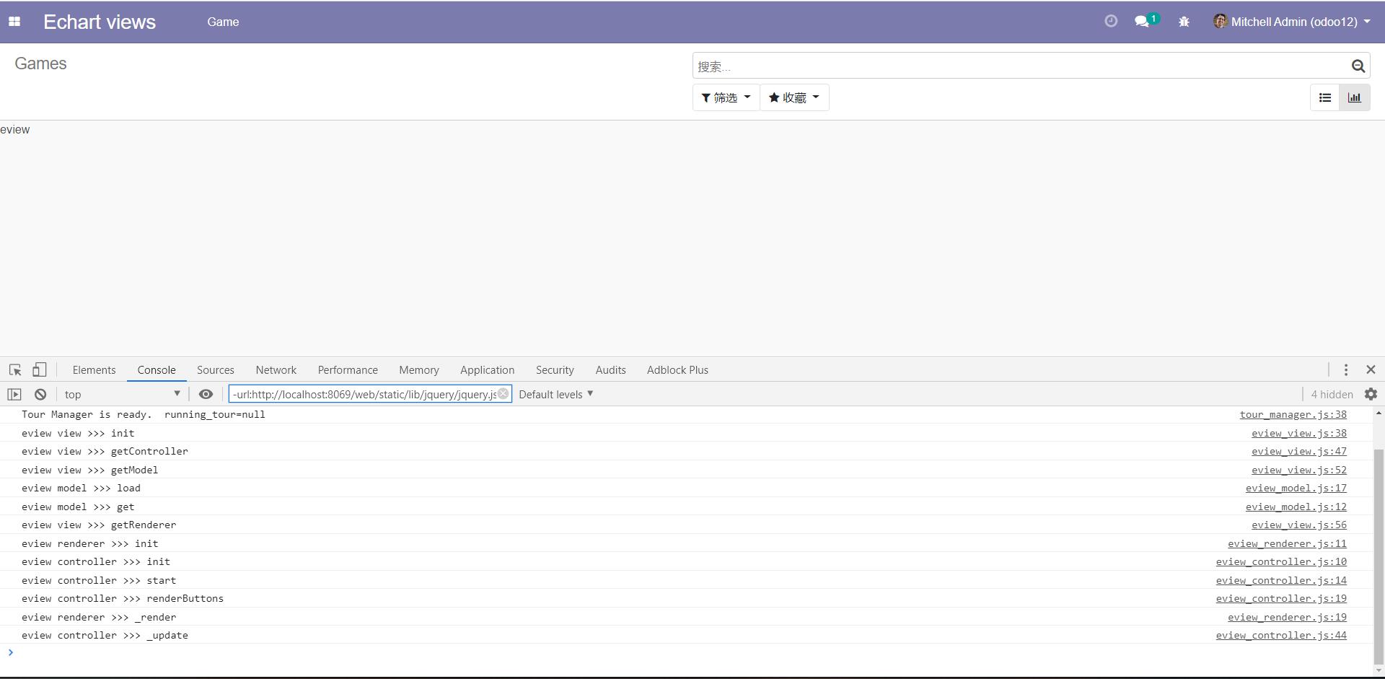This screenshot has width=1385, height=679.
Task: Toggle the DevTools device toolbar
Action: (40, 370)
